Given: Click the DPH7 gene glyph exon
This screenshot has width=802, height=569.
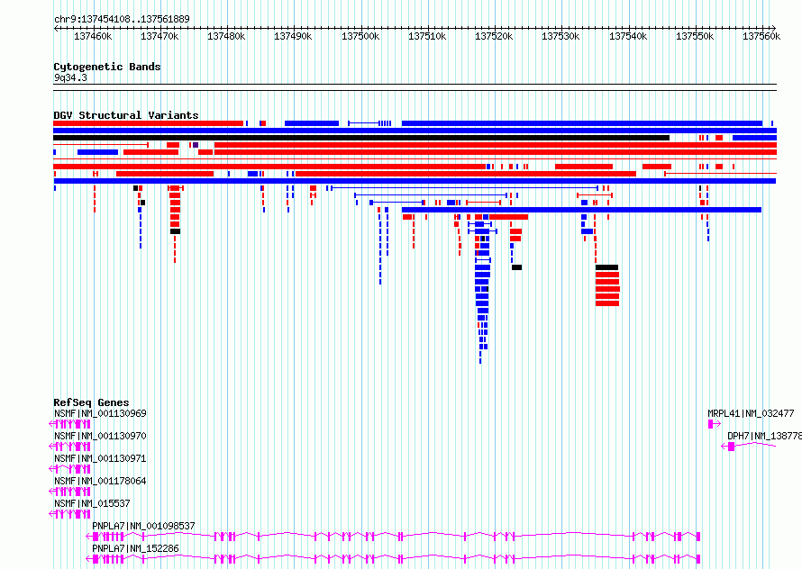Looking at the screenshot, I should [732, 447].
